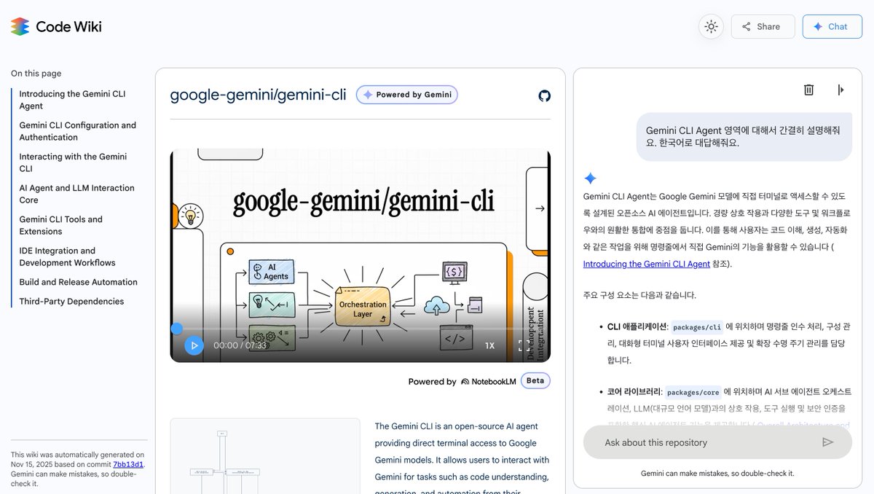Screen dimensions: 874x494
Task: Go to Interacting with the Gemini CLI
Action: [73, 162]
